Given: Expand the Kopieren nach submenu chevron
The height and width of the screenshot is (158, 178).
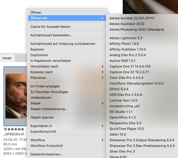Looking at the screenshot, I should [x=102, y=72].
